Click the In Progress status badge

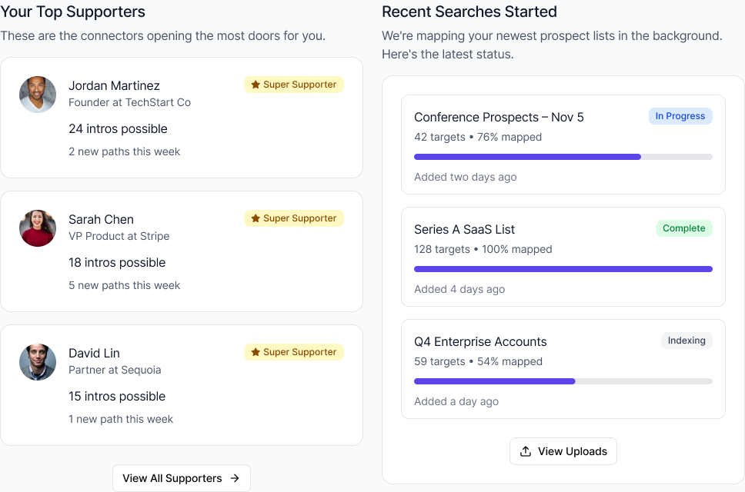click(x=680, y=116)
